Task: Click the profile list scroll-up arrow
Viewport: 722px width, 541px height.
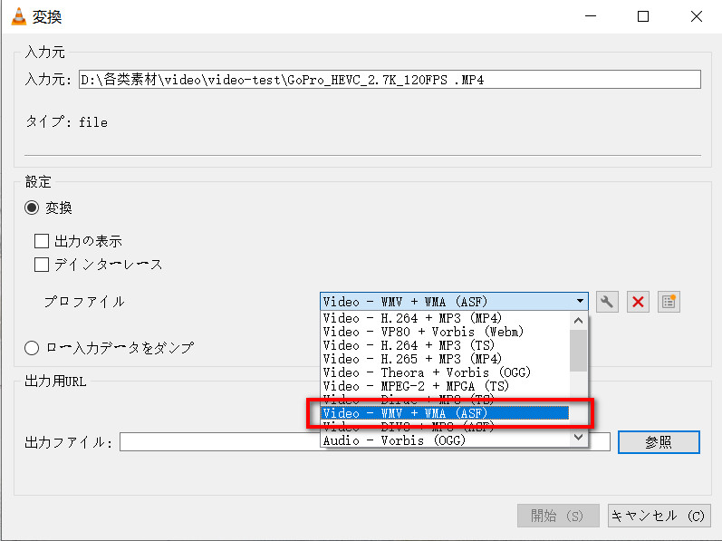Action: (578, 321)
